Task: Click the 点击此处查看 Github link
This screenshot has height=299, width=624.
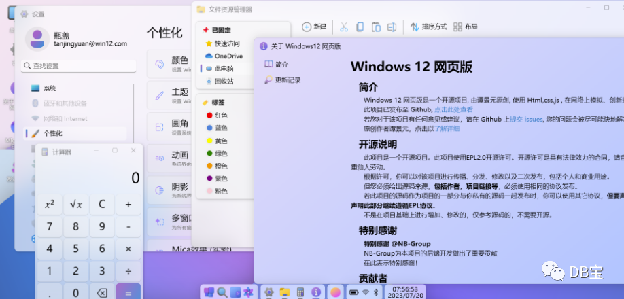Action: [x=453, y=109]
